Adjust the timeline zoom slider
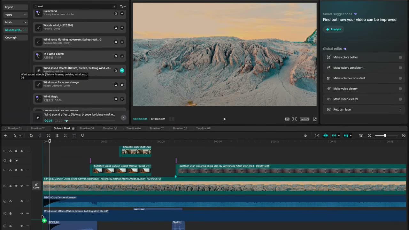This screenshot has height=230, width=409. (x=385, y=135)
